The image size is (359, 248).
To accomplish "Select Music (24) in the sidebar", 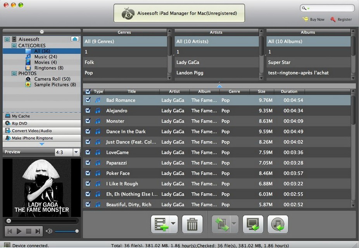I will pos(46,57).
